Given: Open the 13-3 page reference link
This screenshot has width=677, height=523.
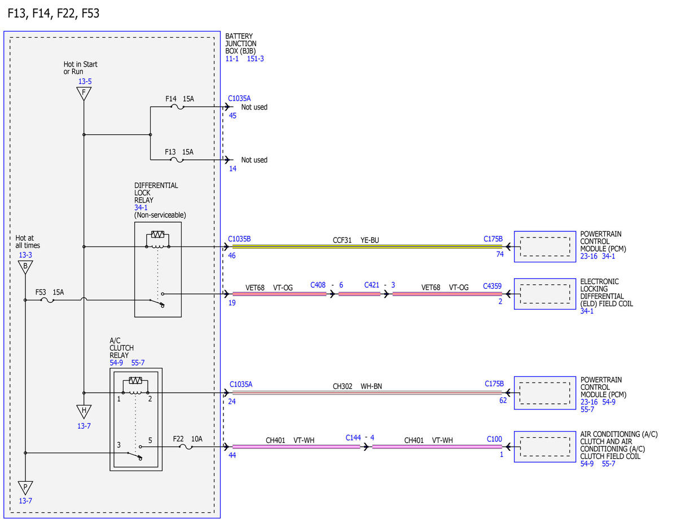Looking at the screenshot, I should click(25, 256).
